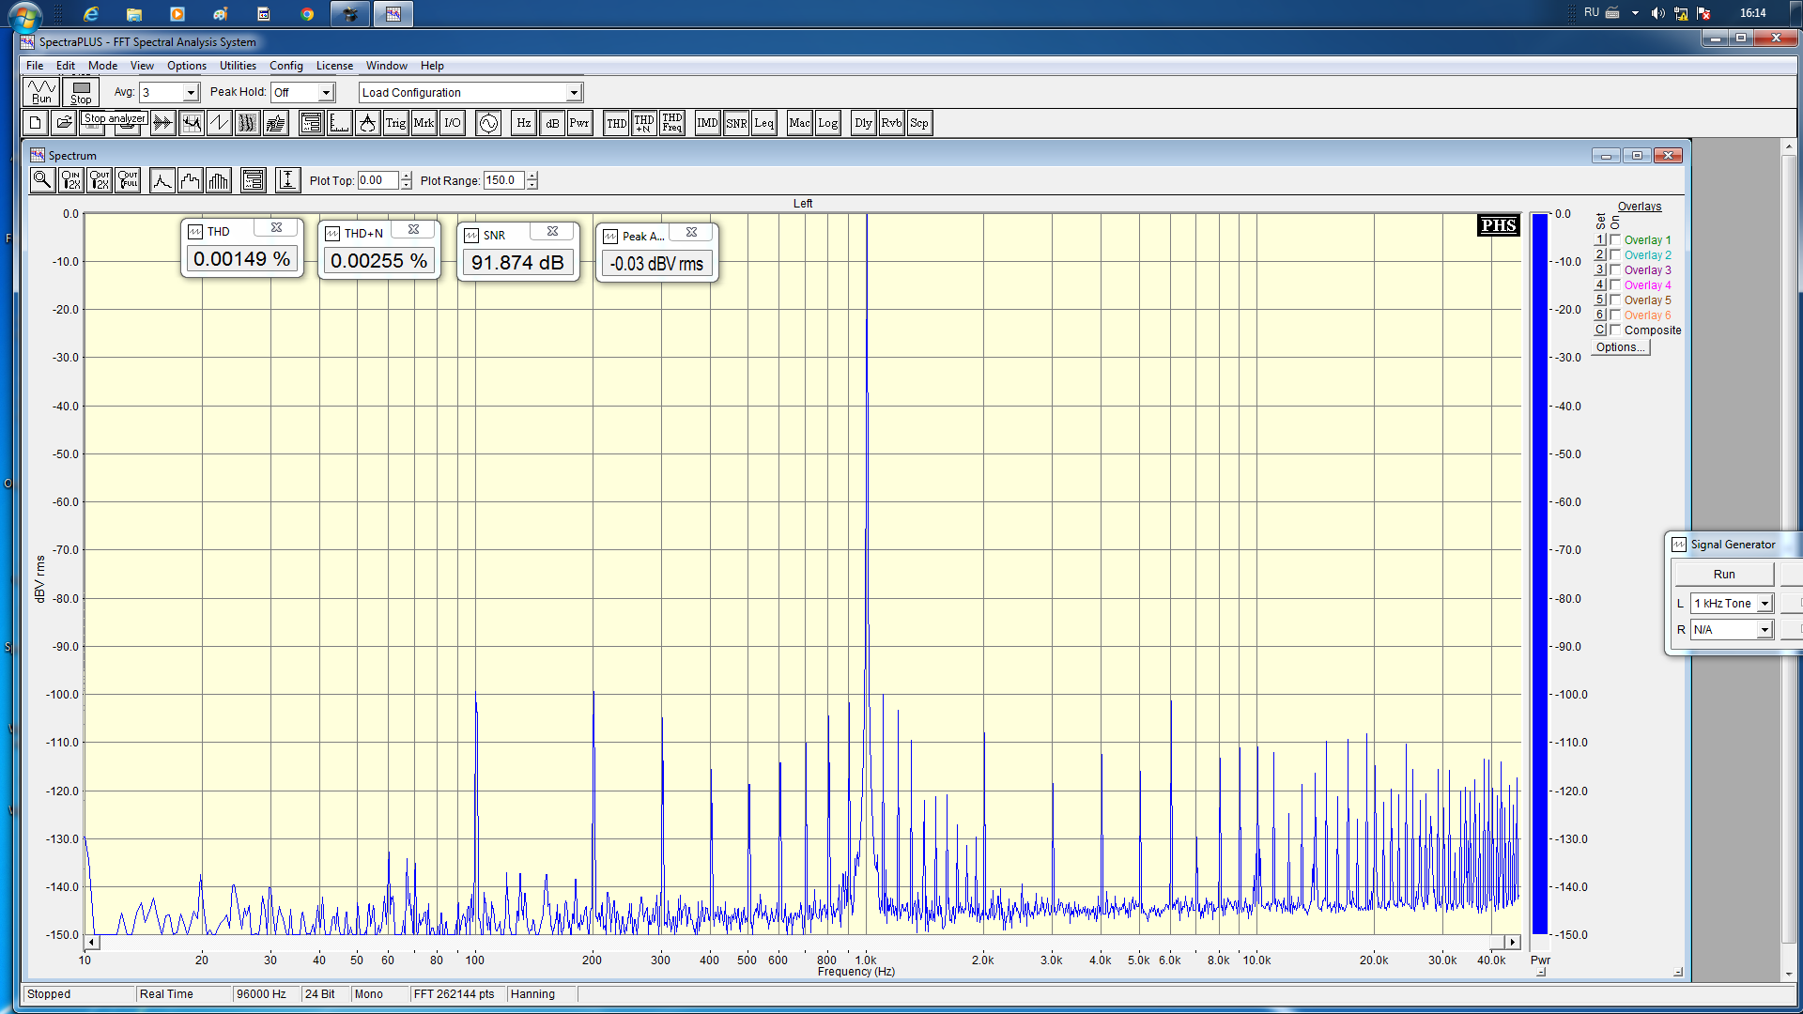Zoom out 2X on the spectrum plot
Image resolution: width=1803 pixels, height=1014 pixels.
coord(100,180)
